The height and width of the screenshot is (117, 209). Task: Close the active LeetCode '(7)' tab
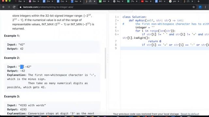(94, 1)
